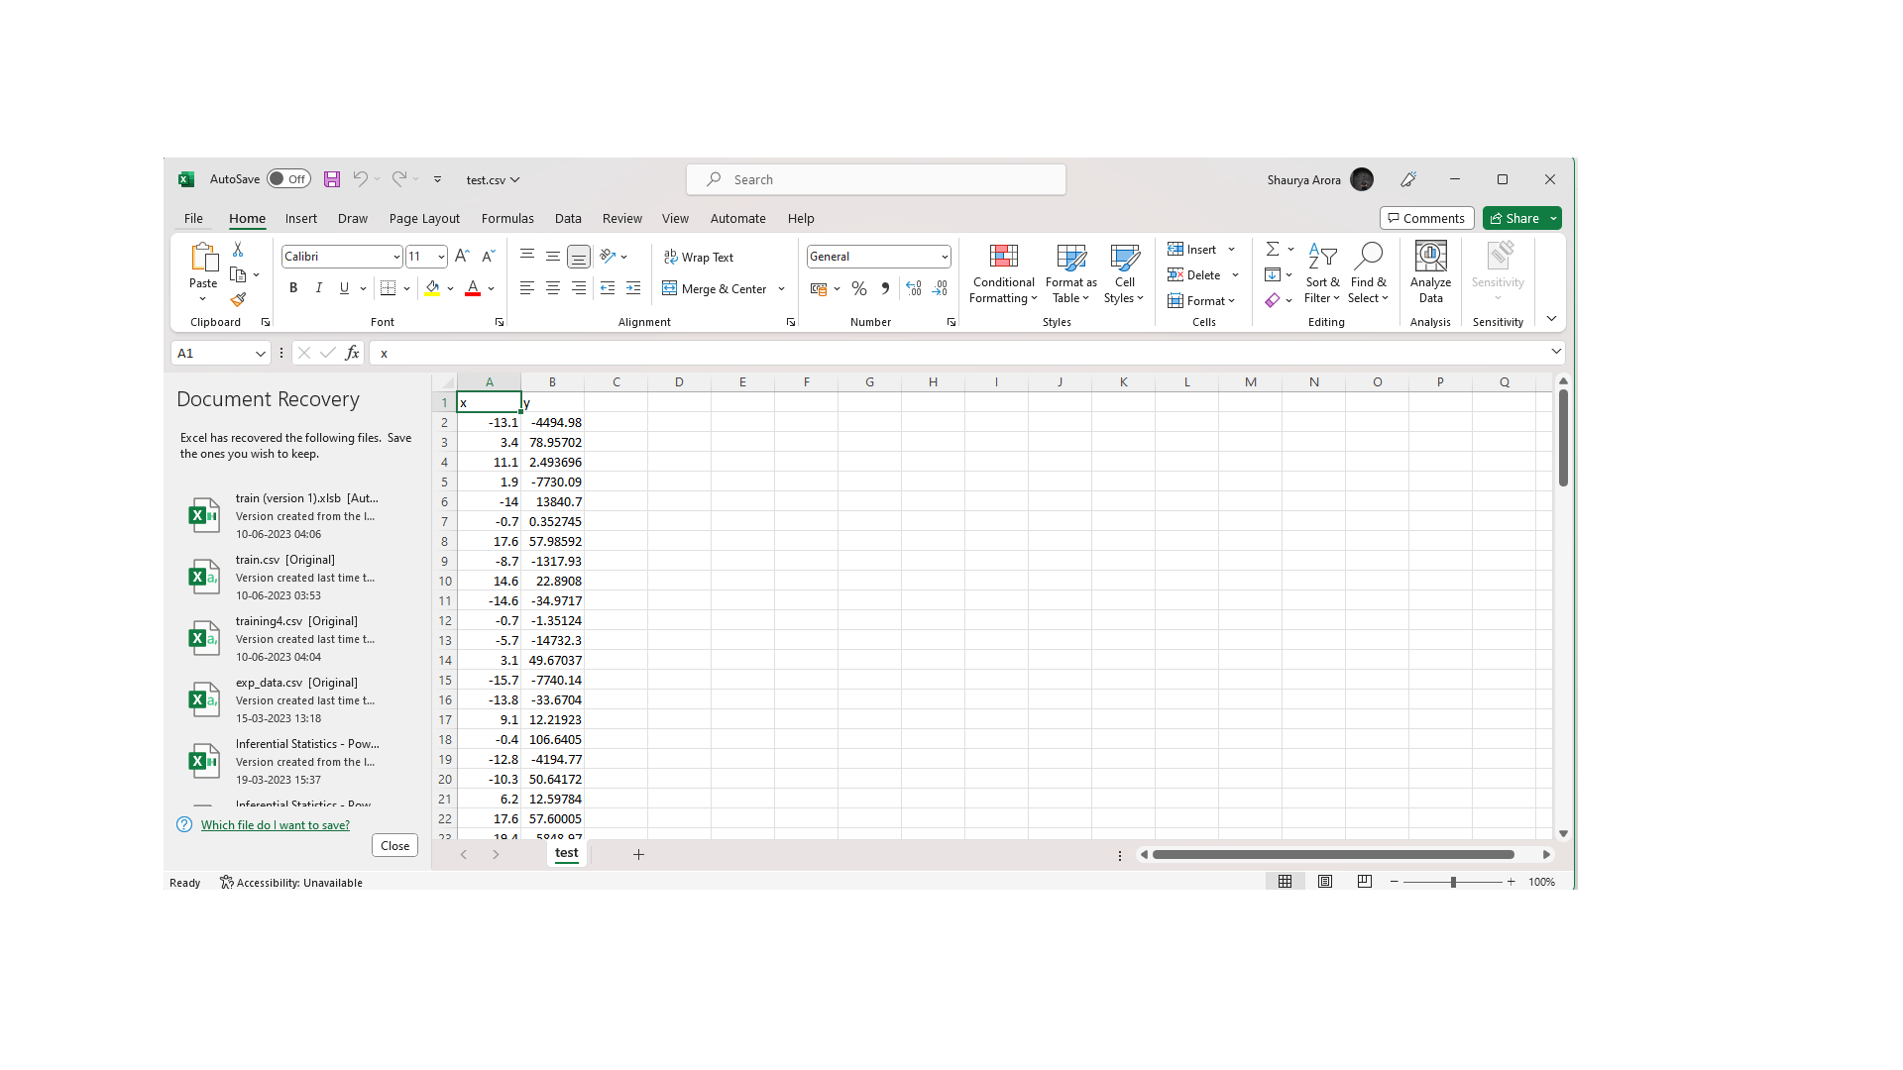Click the Close button in Document Recovery
Viewport: 1903px width, 1070px height.
[394, 846]
